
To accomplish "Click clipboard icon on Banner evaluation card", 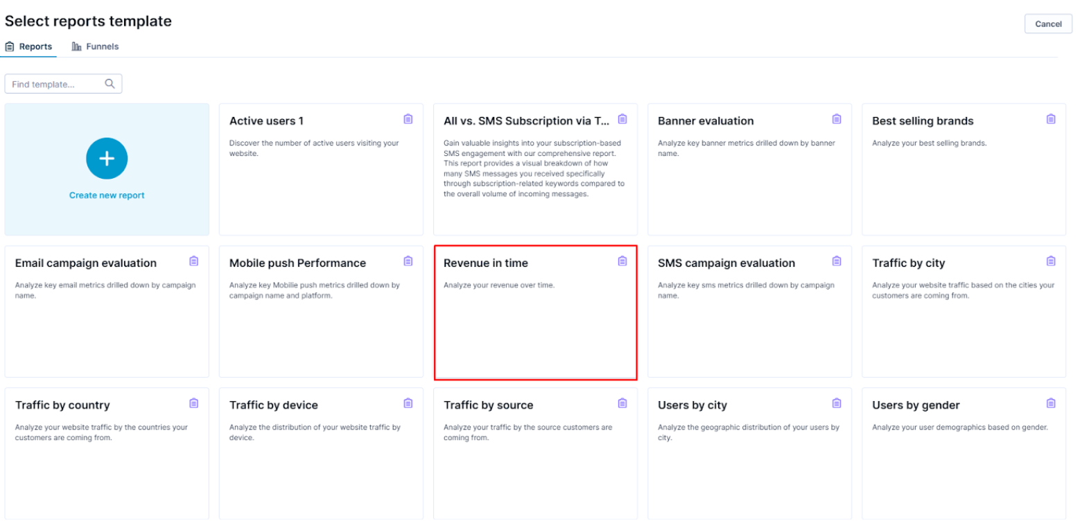I will point(836,119).
